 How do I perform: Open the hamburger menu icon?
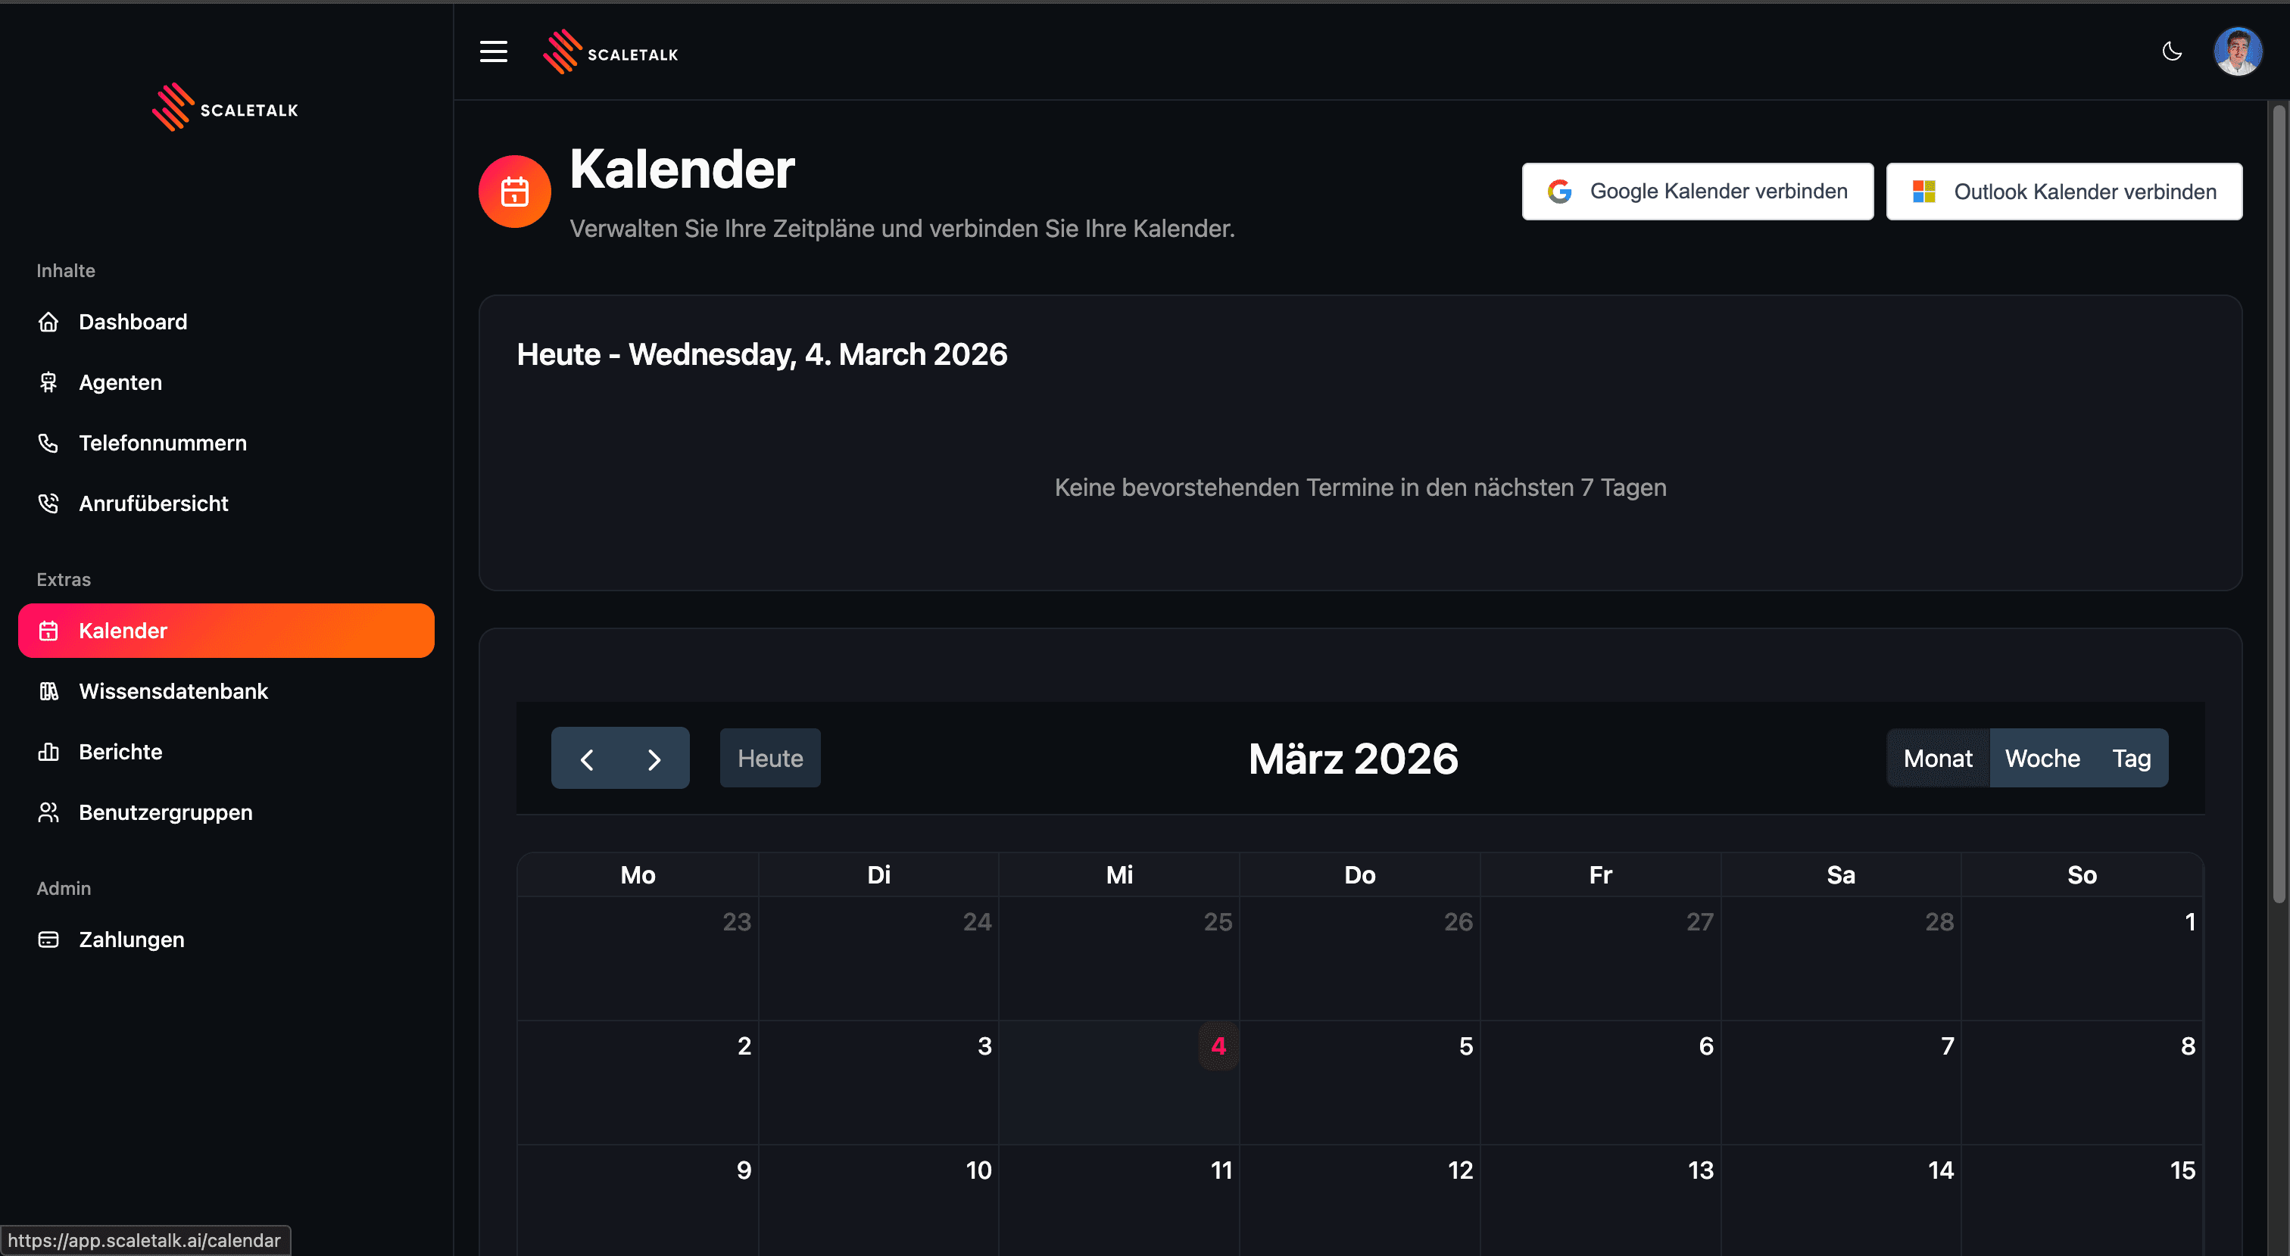494,51
